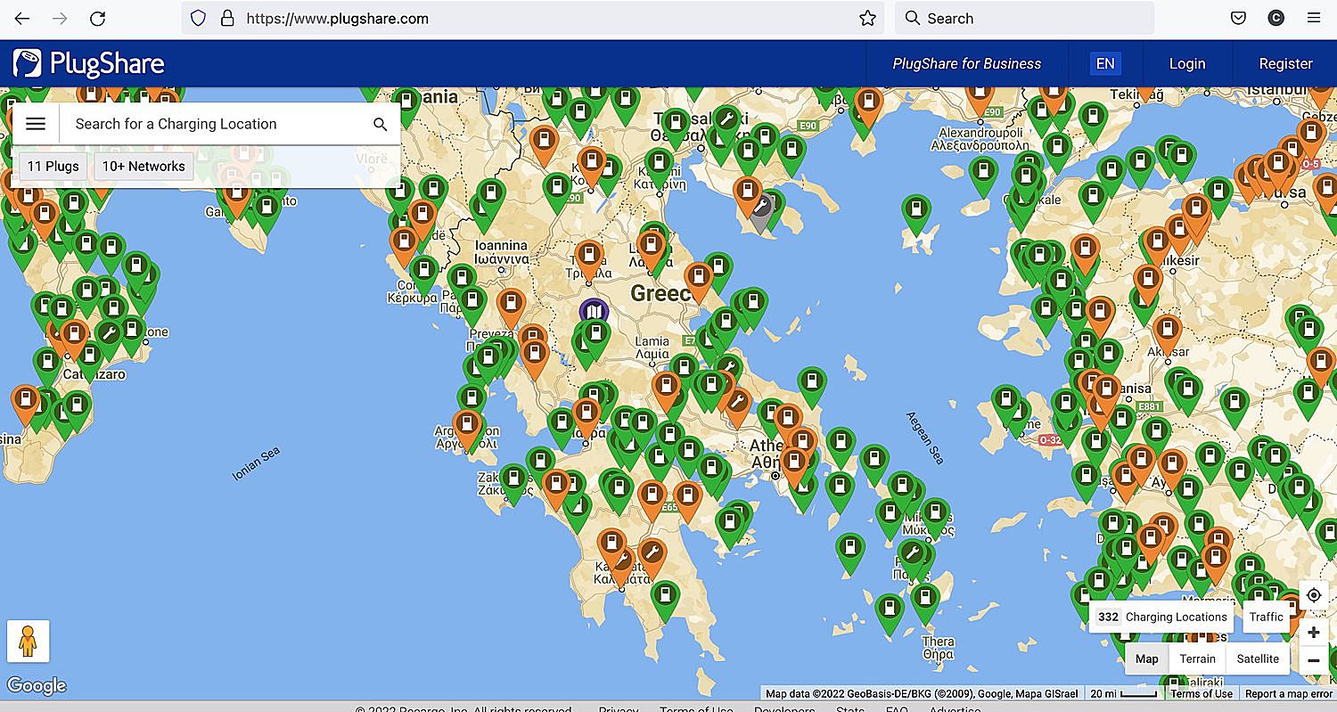Select the green pin on Zakynthos

tap(513, 482)
